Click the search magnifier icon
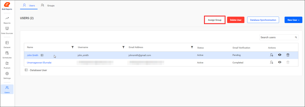Image resolution: width=305 pixels, height=107 pixels. tap(296, 37)
